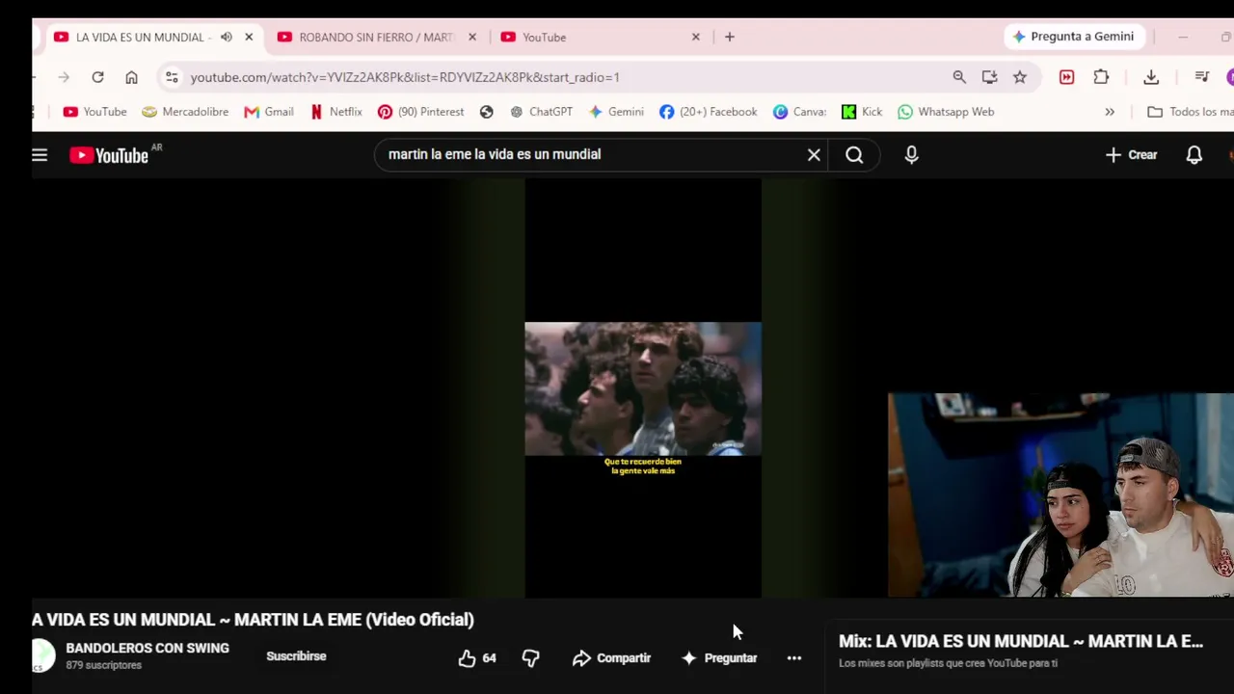Open the Facebook bookmark

[708, 112]
